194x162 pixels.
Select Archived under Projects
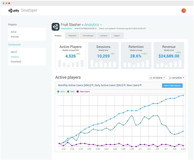(14, 37)
